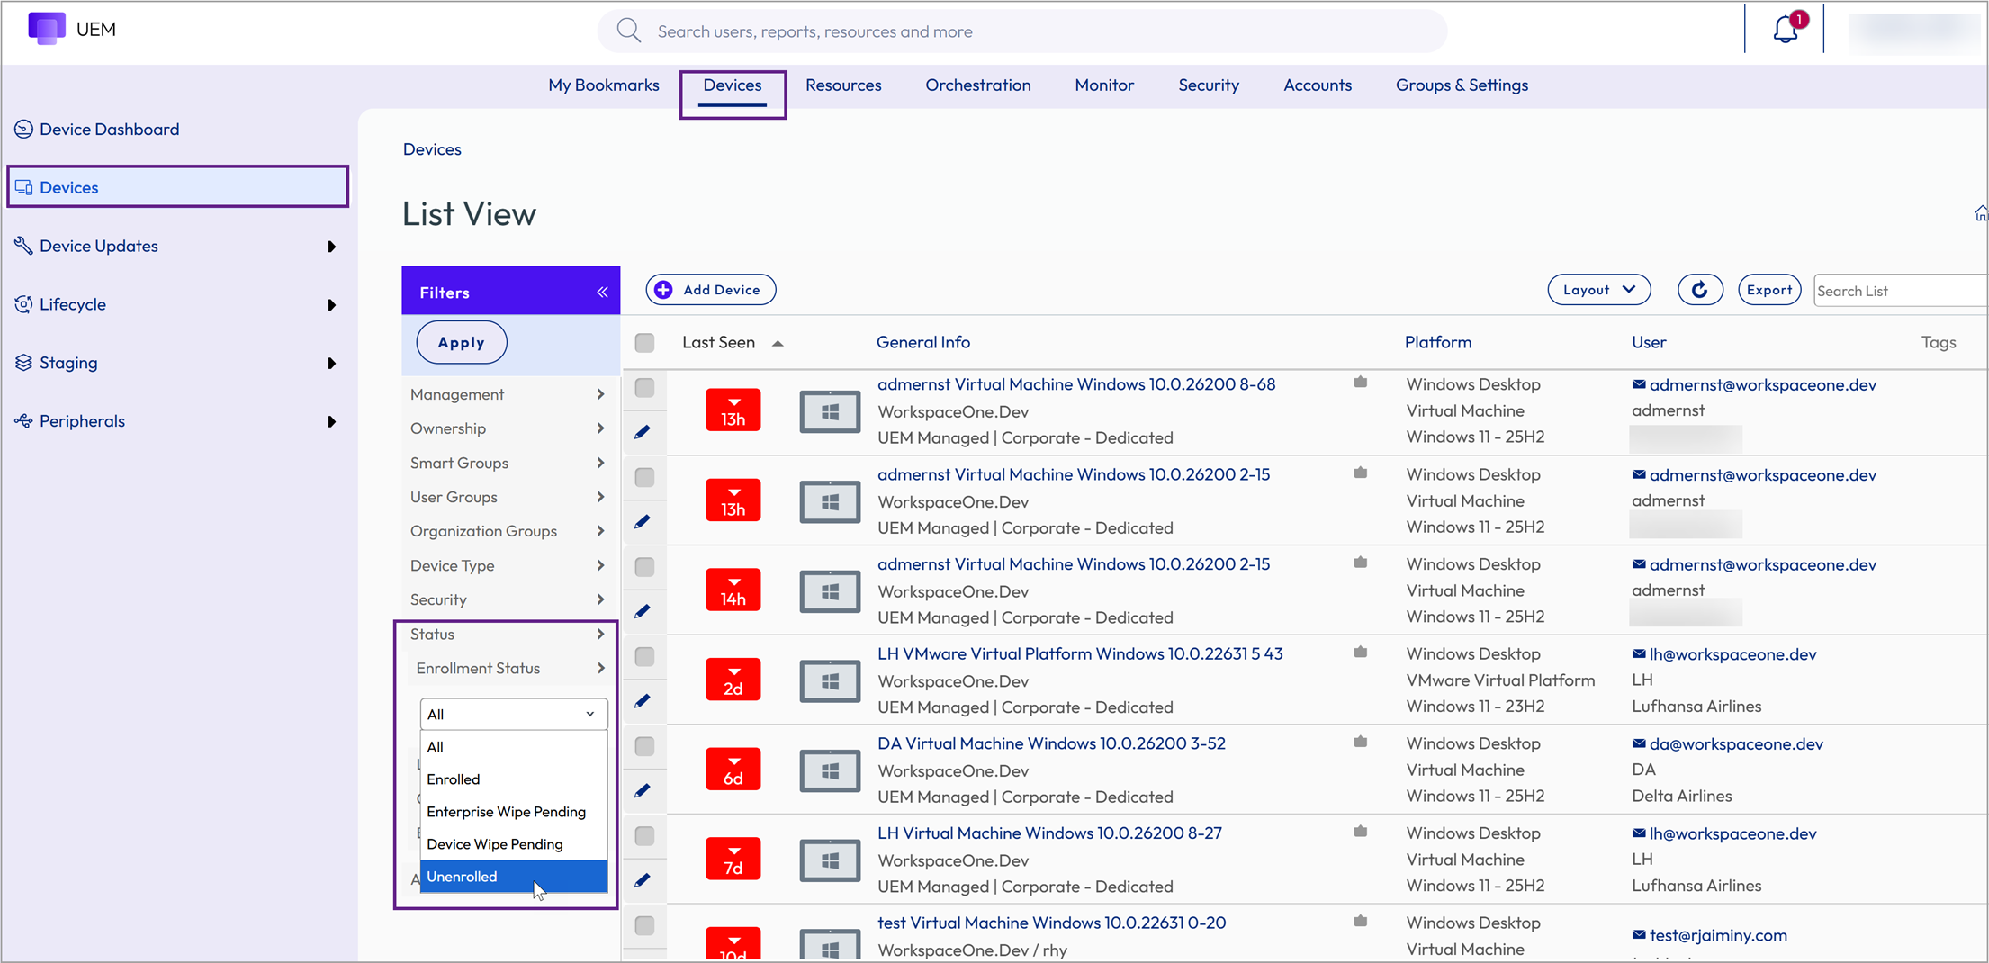The width and height of the screenshot is (1989, 963).
Task: Click briefcase icon beside admernst 8-68 row
Action: pos(1361,382)
